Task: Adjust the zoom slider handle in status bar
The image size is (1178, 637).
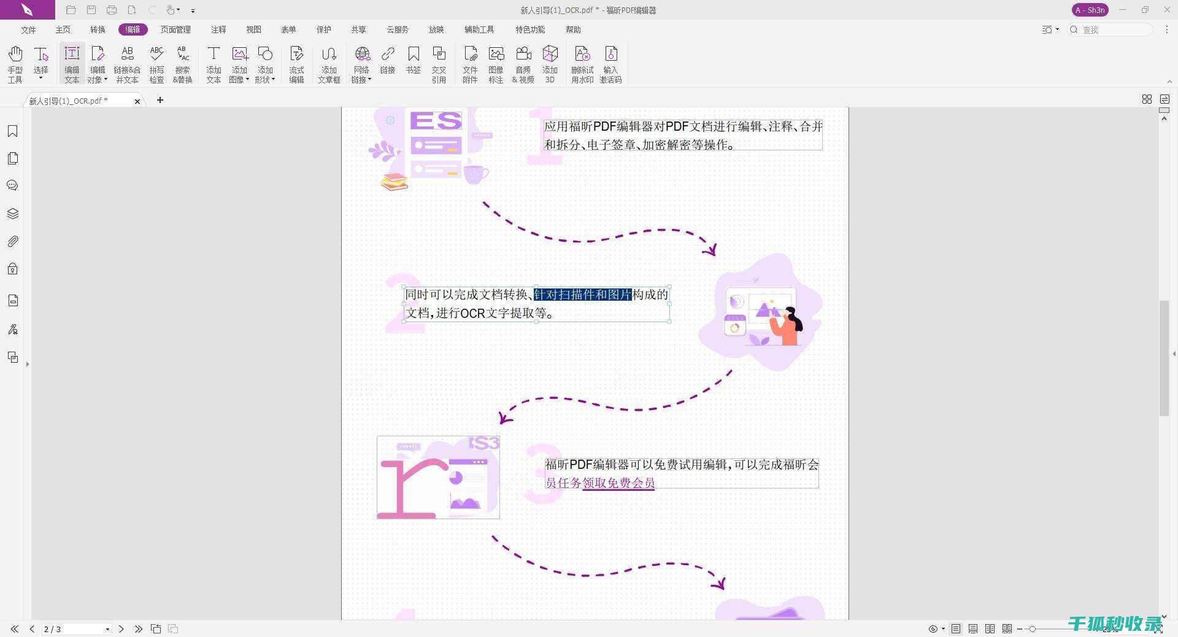Action: click(x=1033, y=629)
